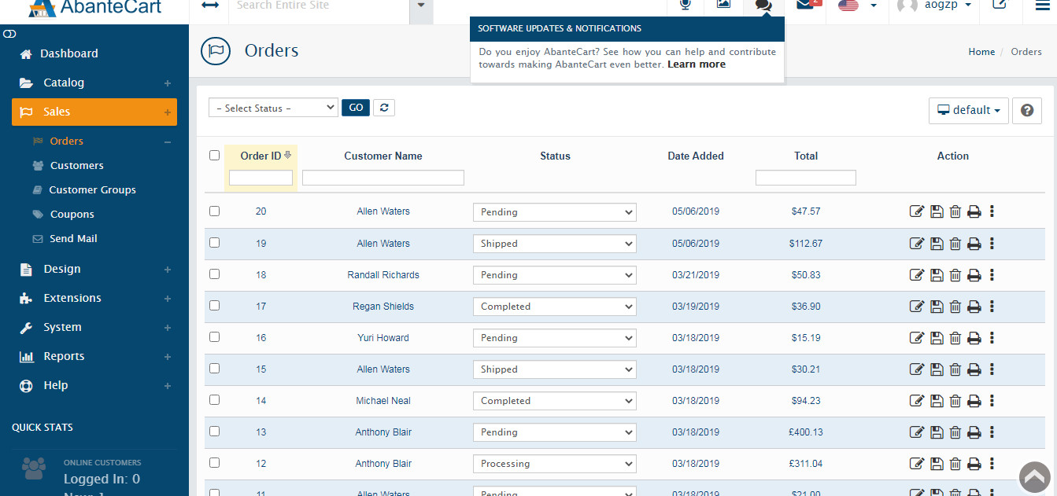
Task: Toggle the left-right arrows panel width icon
Action: pyautogui.click(x=210, y=6)
